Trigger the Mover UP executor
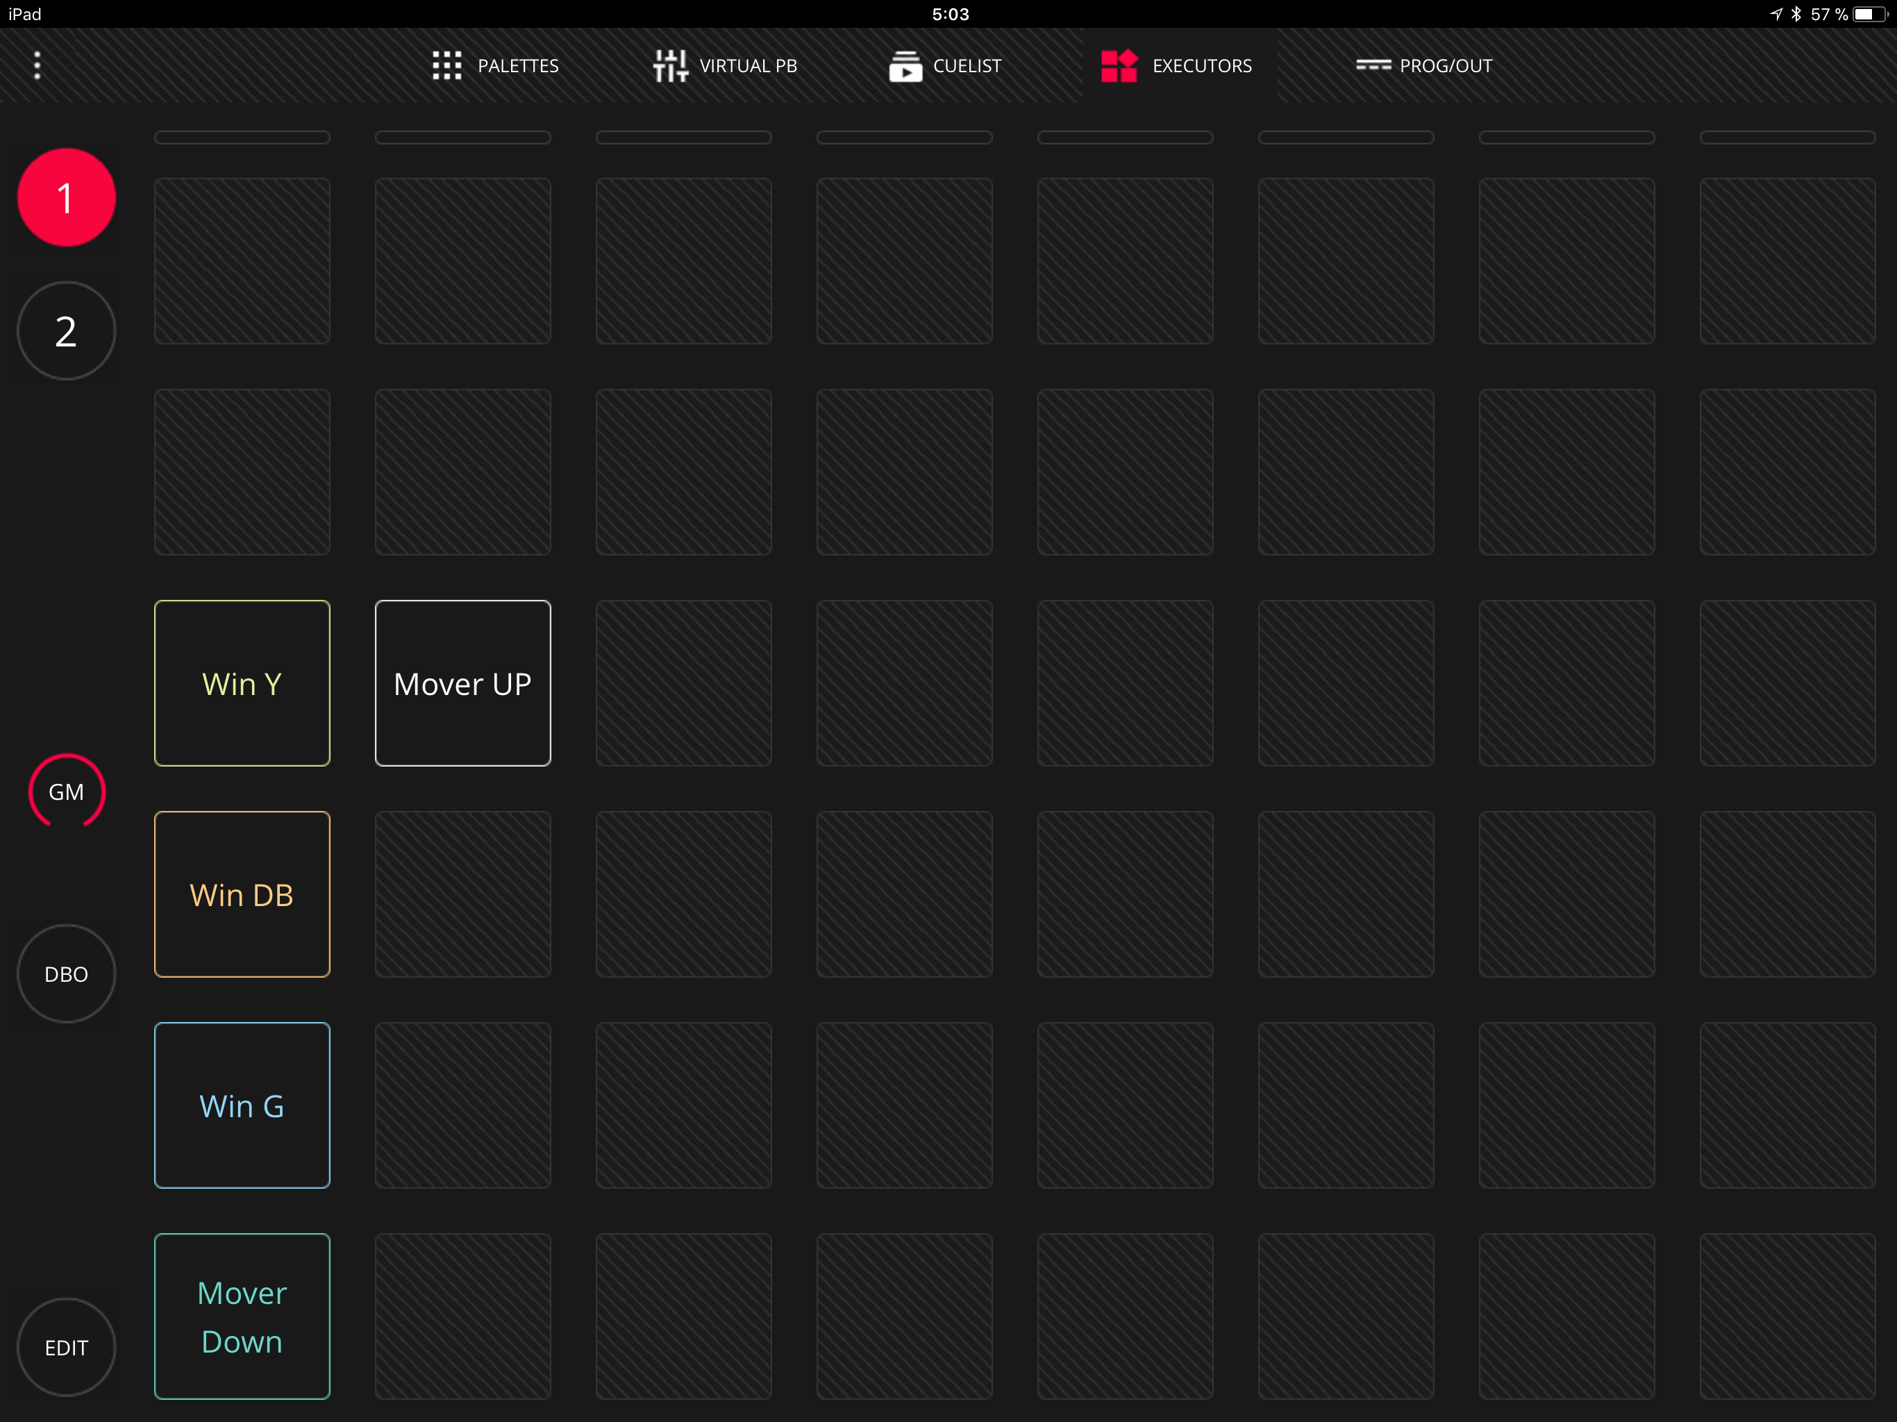Image resolution: width=1897 pixels, height=1422 pixels. 462,683
